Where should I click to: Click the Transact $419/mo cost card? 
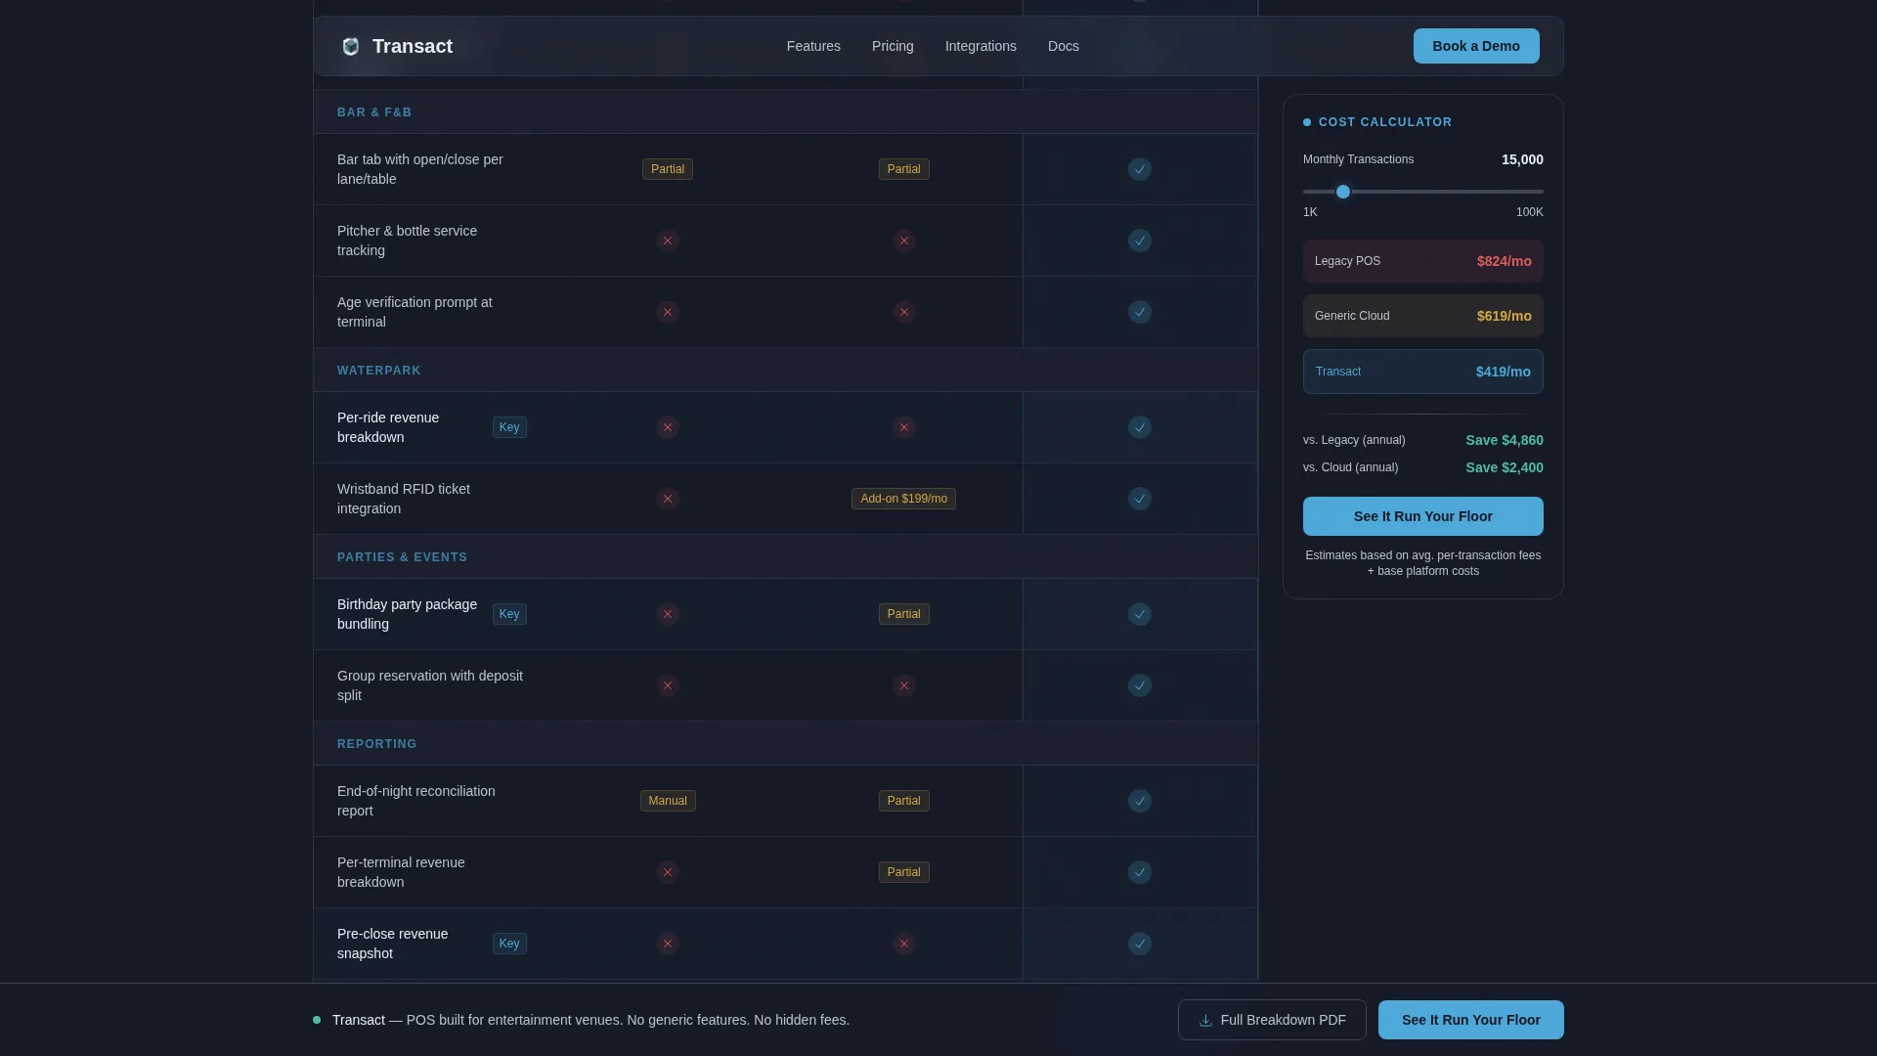click(1423, 372)
